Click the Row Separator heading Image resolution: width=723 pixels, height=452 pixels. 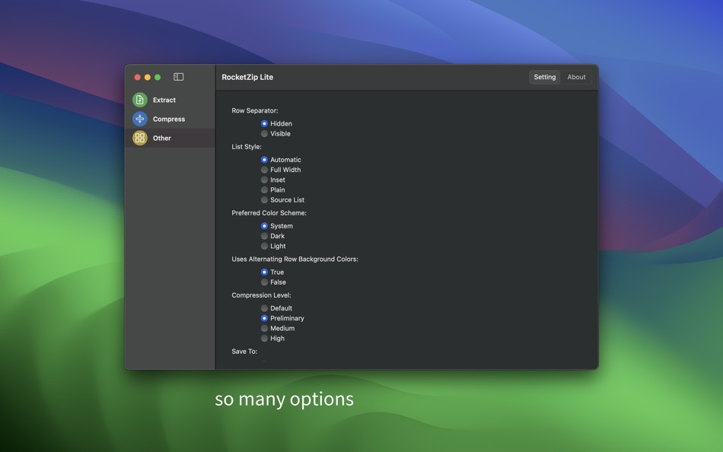[x=254, y=110]
